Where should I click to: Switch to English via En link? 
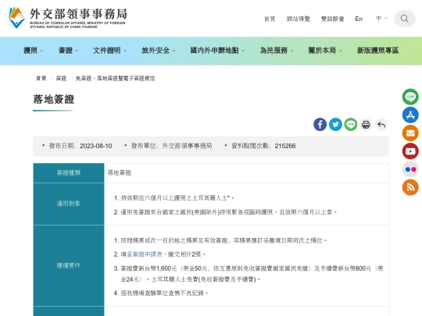[x=359, y=19]
